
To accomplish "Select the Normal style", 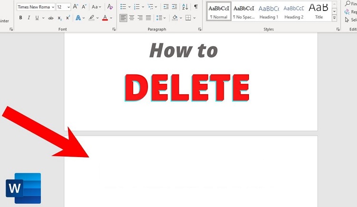I will (x=219, y=11).
